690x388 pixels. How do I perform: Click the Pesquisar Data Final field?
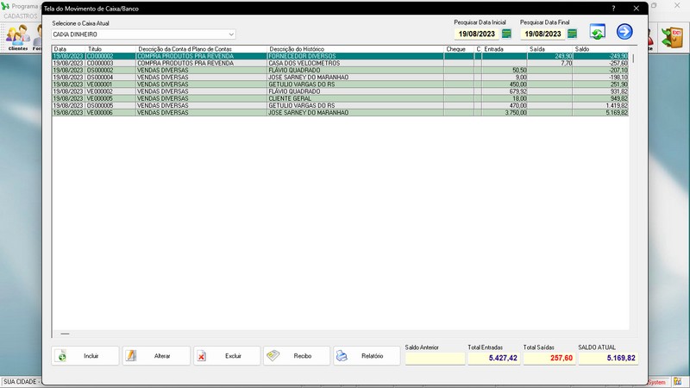click(x=543, y=34)
